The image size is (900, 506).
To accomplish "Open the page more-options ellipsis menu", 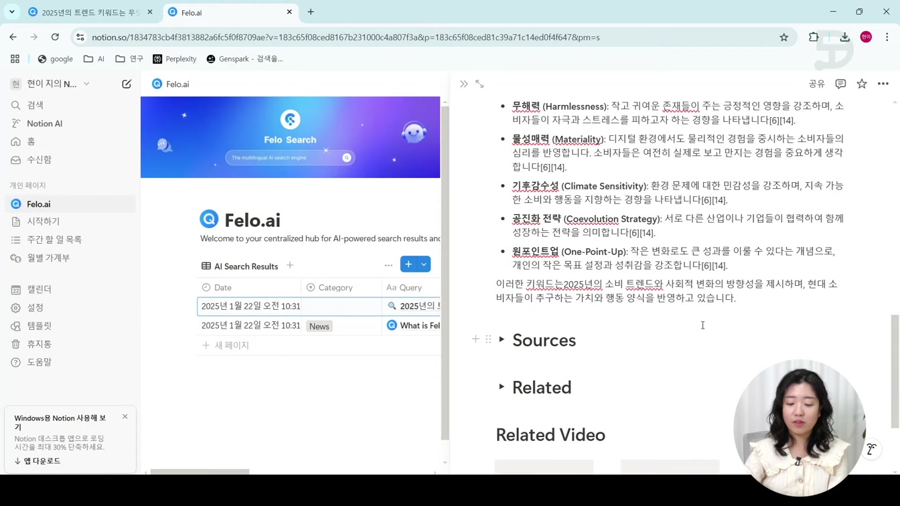I will pos(883,84).
